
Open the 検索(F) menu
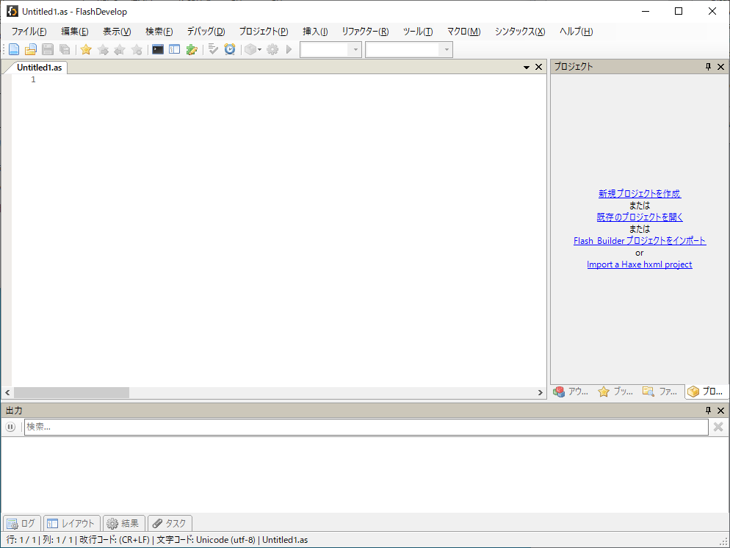159,32
